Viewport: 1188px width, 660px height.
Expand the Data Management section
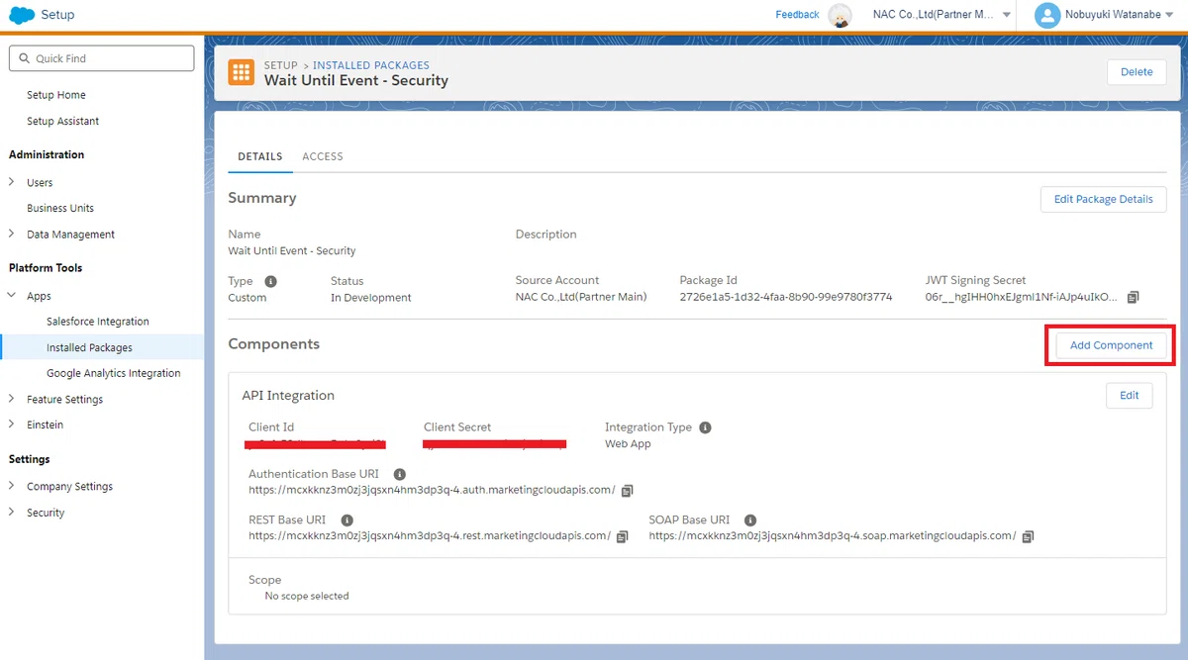coord(12,235)
